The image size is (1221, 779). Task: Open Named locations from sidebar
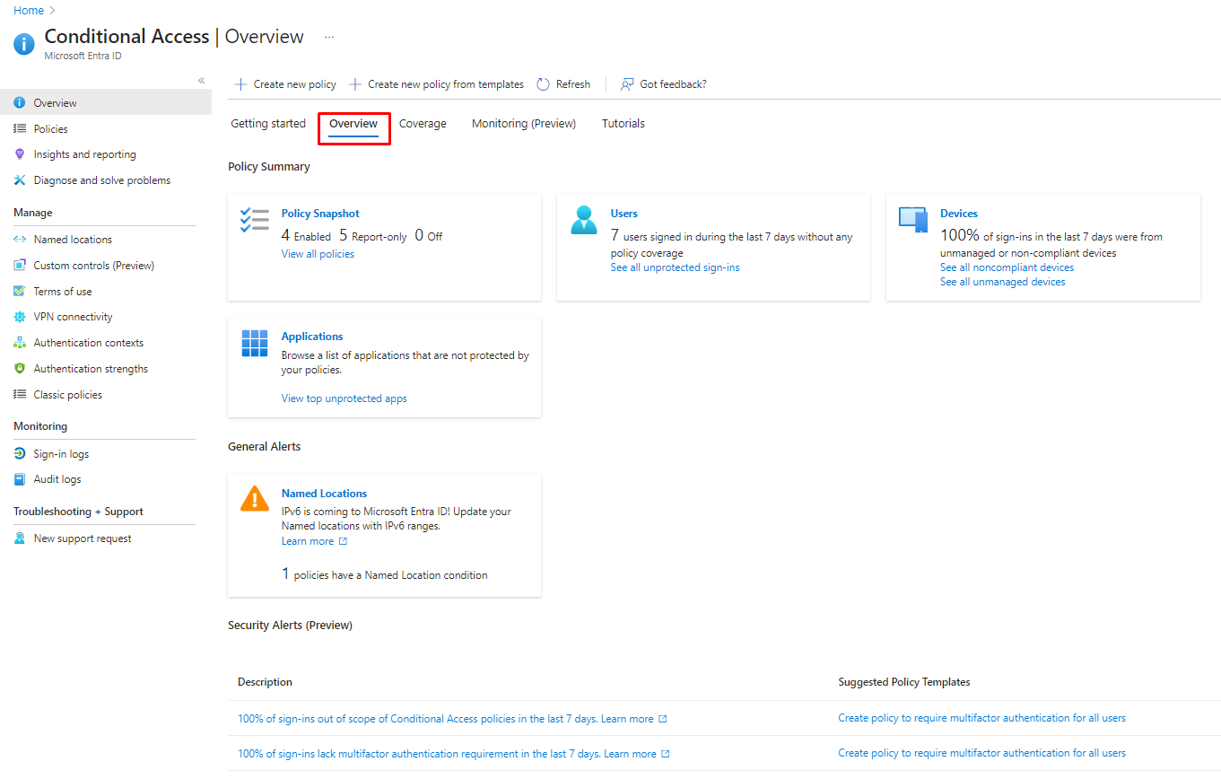(73, 240)
